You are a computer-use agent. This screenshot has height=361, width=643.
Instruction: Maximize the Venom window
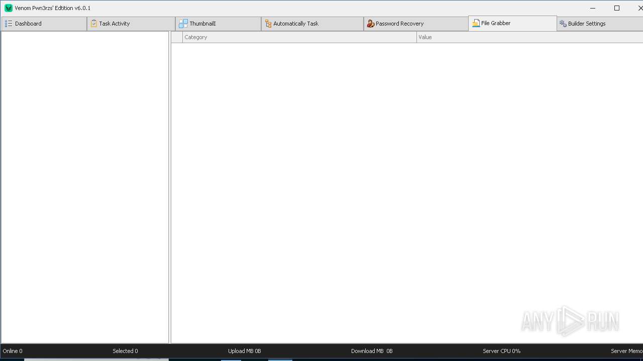[617, 8]
